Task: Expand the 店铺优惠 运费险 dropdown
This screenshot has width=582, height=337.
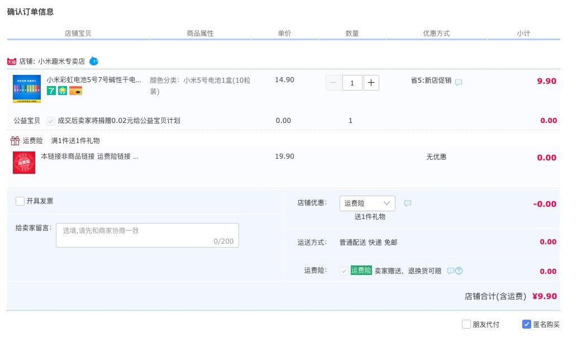Action: 368,203
